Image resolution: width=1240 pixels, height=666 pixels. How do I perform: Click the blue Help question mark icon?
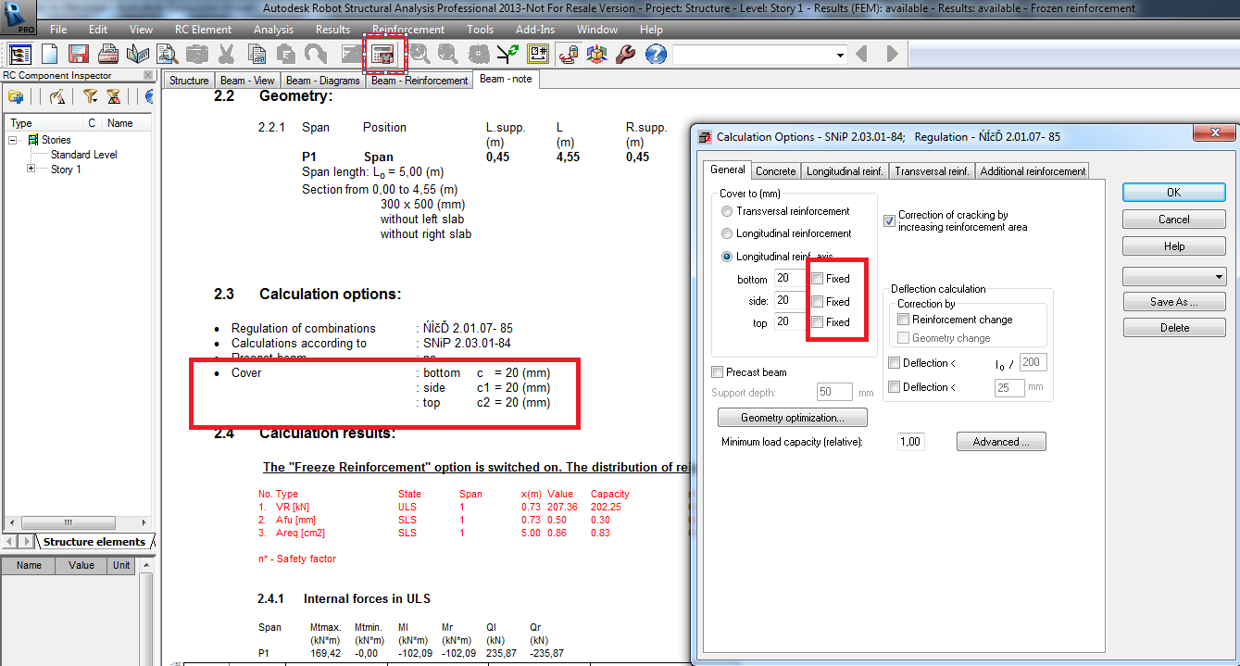655,55
